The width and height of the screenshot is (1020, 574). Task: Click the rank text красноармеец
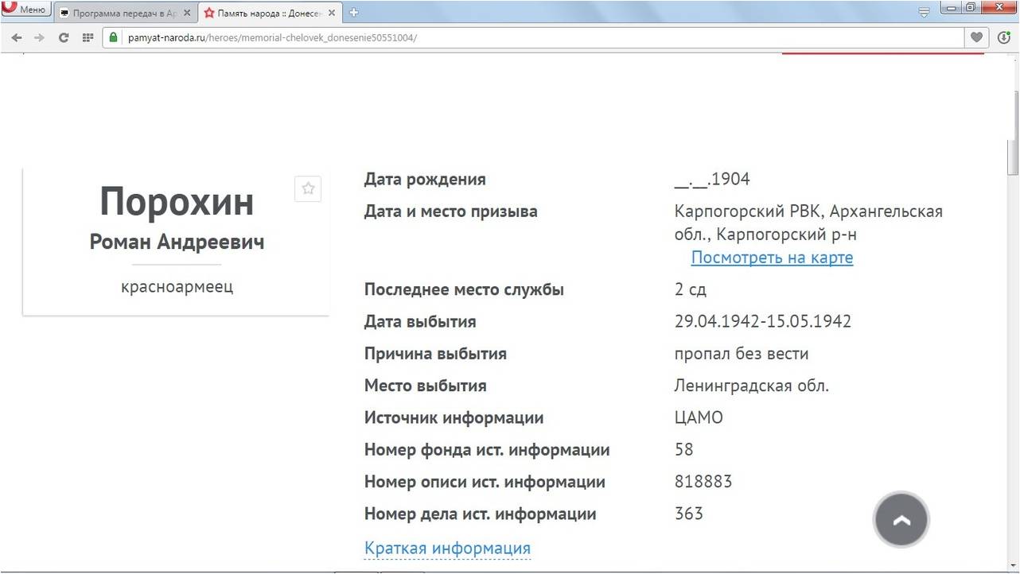click(177, 286)
